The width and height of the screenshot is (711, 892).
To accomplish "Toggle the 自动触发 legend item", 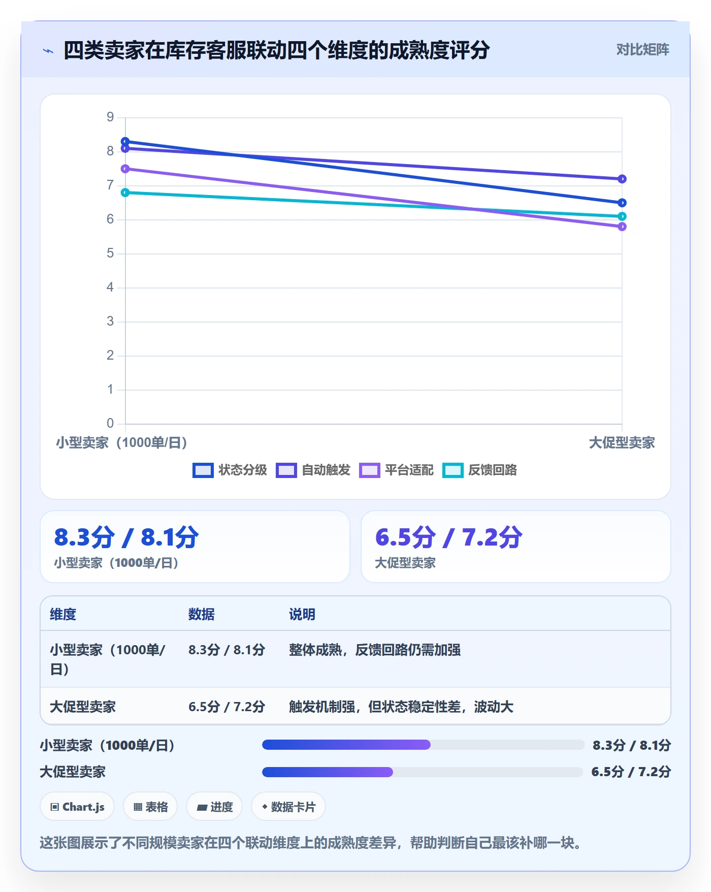I will click(x=313, y=470).
